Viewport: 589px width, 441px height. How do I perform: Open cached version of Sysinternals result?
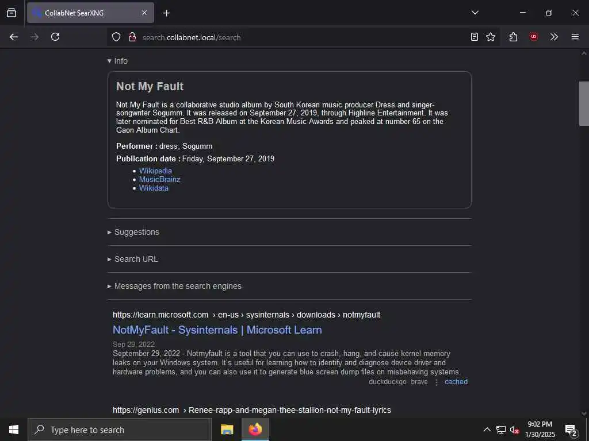pos(456,382)
